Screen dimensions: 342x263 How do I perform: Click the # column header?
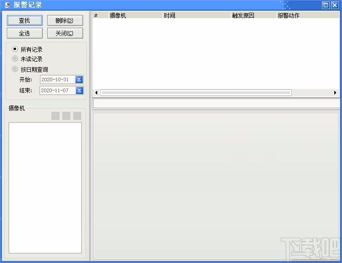point(100,15)
